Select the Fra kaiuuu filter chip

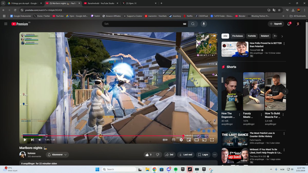[x=237, y=36]
